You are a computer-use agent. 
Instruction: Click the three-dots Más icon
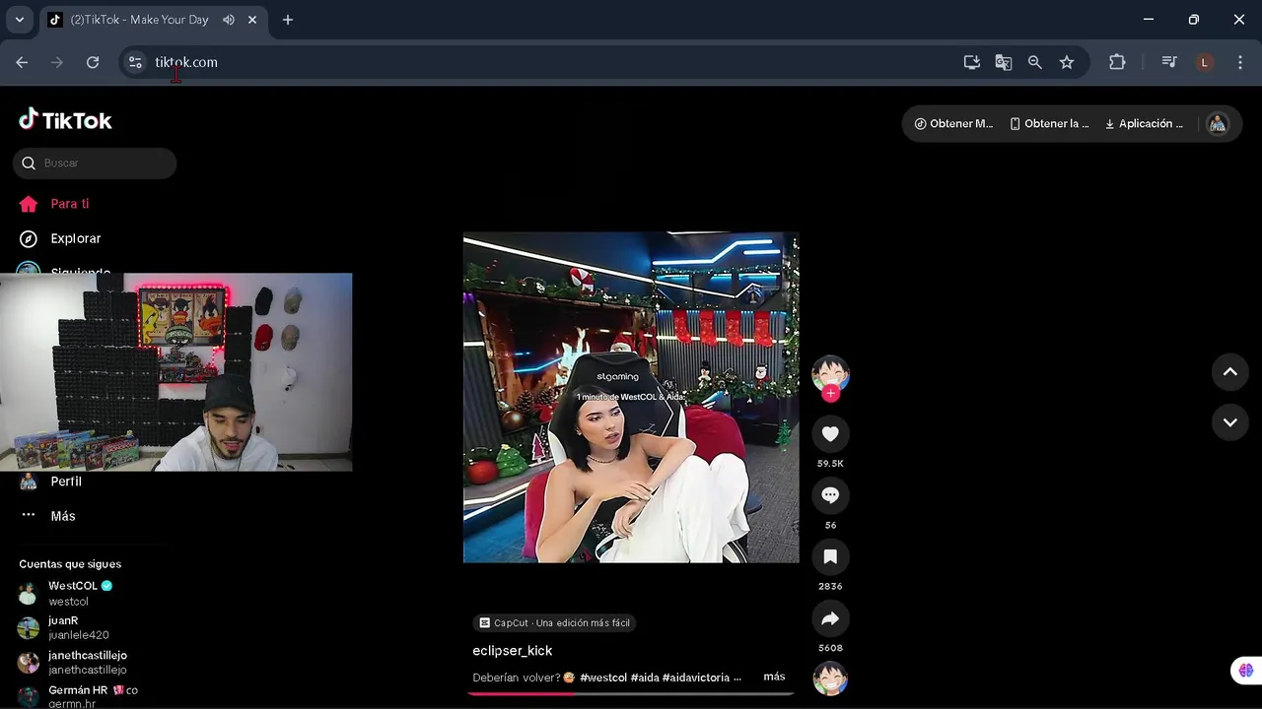point(29,516)
